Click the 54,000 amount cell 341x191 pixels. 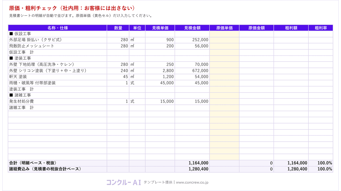[x=192, y=77]
